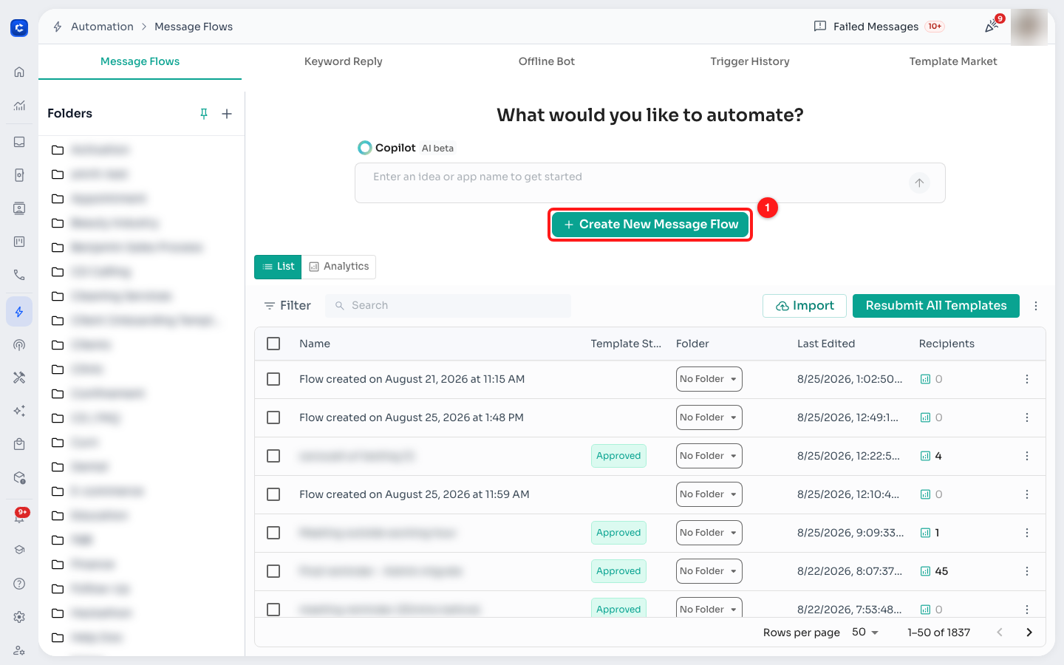Viewport: 1064px width, 665px height.
Task: Click the party popper icon with 9 badge
Action: point(992,26)
